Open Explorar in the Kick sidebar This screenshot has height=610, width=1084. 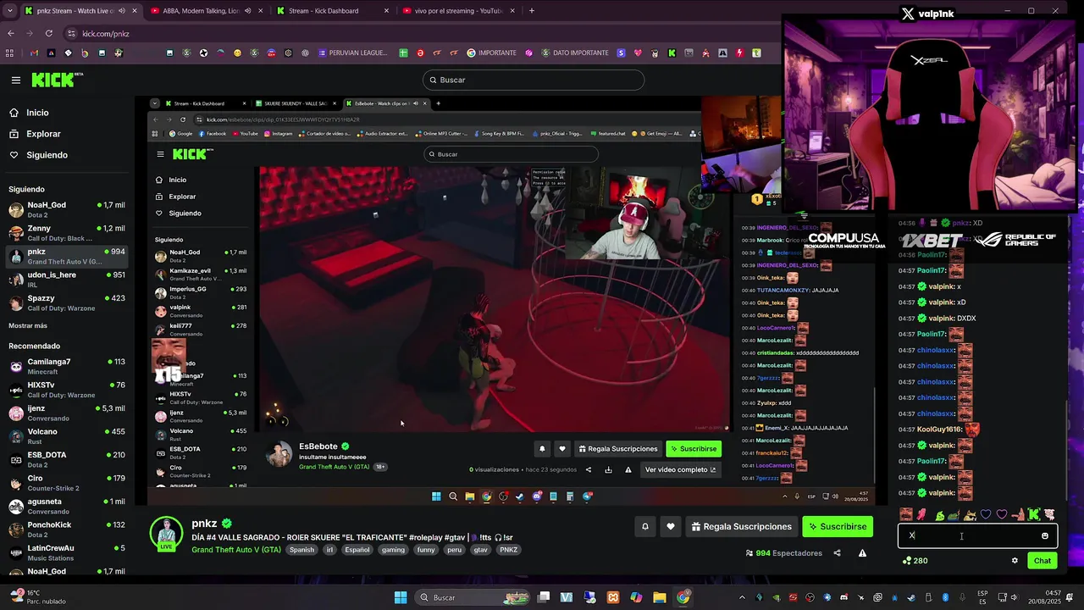coord(43,134)
